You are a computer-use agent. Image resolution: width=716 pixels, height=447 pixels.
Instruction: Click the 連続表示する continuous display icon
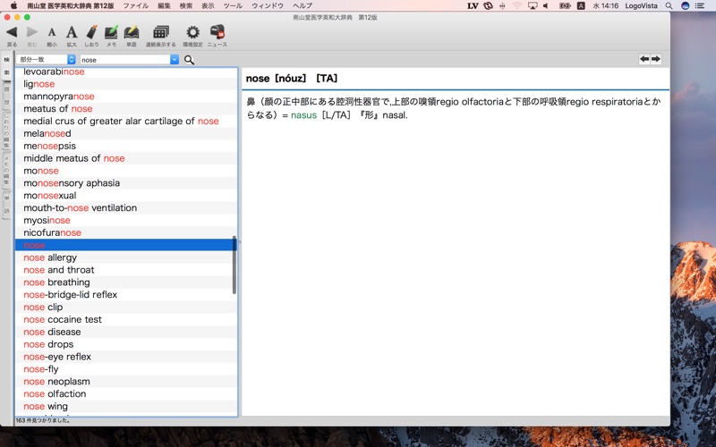161,32
